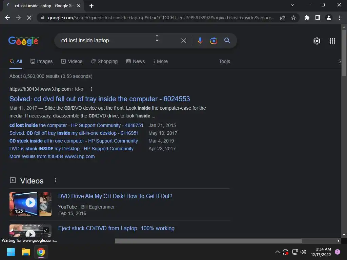Open the hp.com result options menu
347x260 pixels.
point(91,89)
